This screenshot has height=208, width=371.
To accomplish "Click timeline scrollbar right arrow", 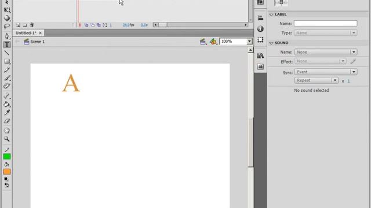I will (246, 25).
